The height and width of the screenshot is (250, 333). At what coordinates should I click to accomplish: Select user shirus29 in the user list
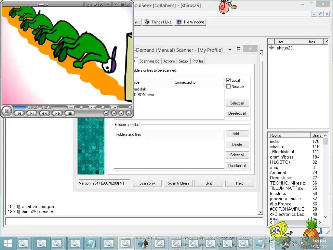[285, 48]
